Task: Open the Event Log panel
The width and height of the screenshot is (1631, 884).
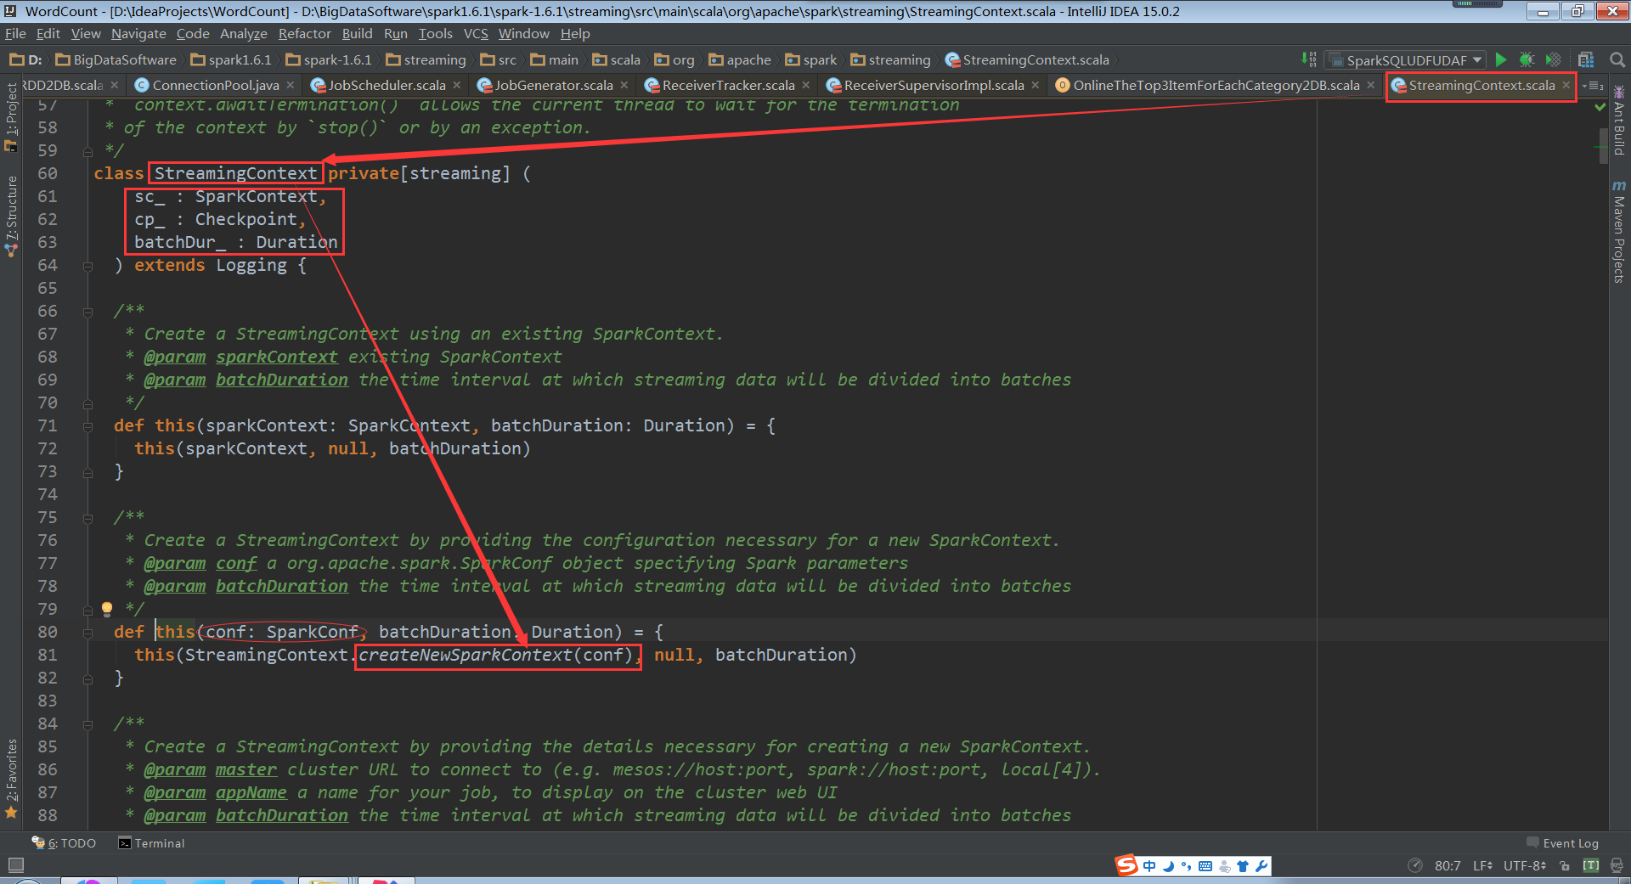Action: (x=1562, y=843)
